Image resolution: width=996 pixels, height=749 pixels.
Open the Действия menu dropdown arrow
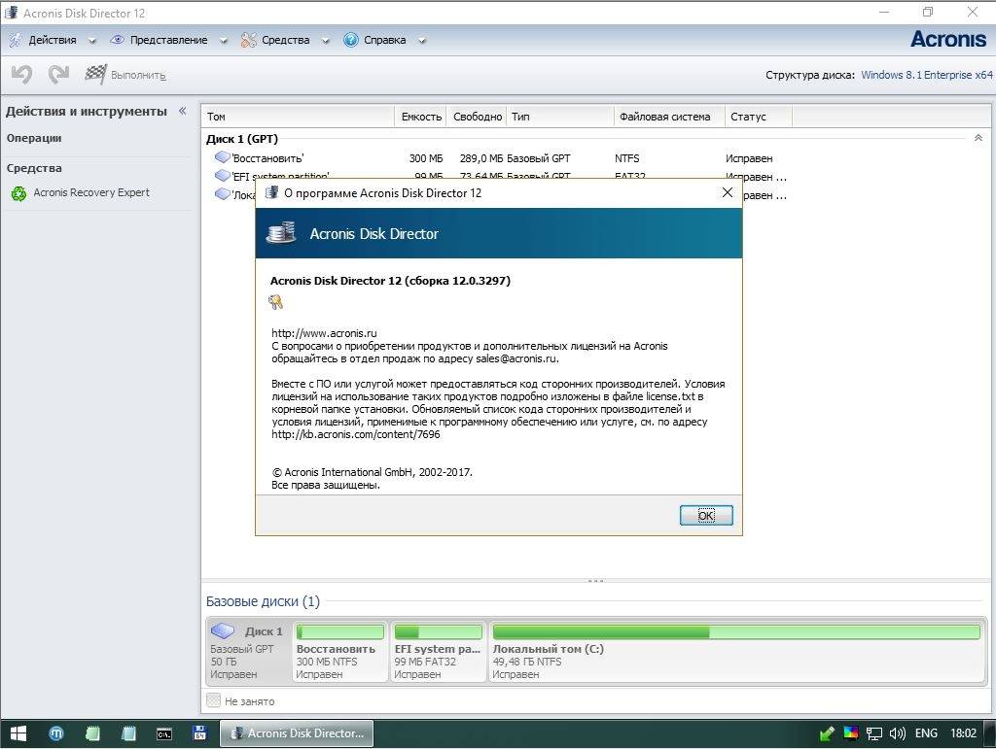pos(92,41)
